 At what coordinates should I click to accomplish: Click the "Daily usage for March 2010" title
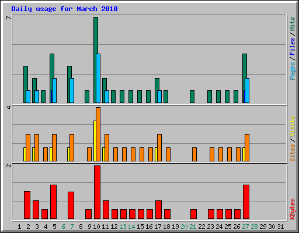64,9
